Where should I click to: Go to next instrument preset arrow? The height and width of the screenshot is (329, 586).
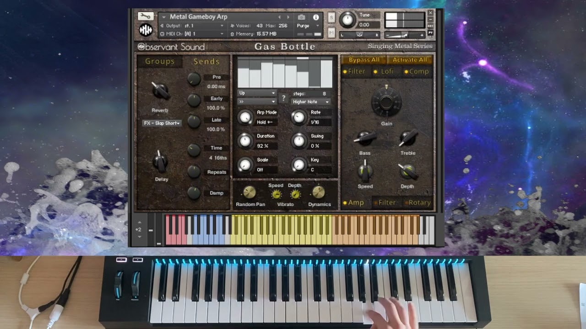coord(288,17)
